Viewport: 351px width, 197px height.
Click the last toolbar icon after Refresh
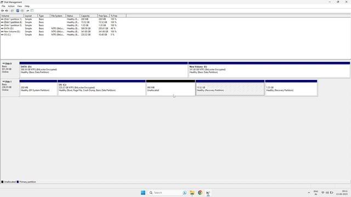click(32, 11)
